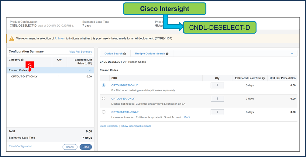Click Reset Configuration link

click(x=20, y=146)
